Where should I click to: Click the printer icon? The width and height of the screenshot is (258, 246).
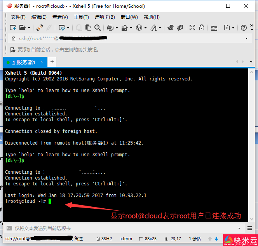tap(110, 28)
